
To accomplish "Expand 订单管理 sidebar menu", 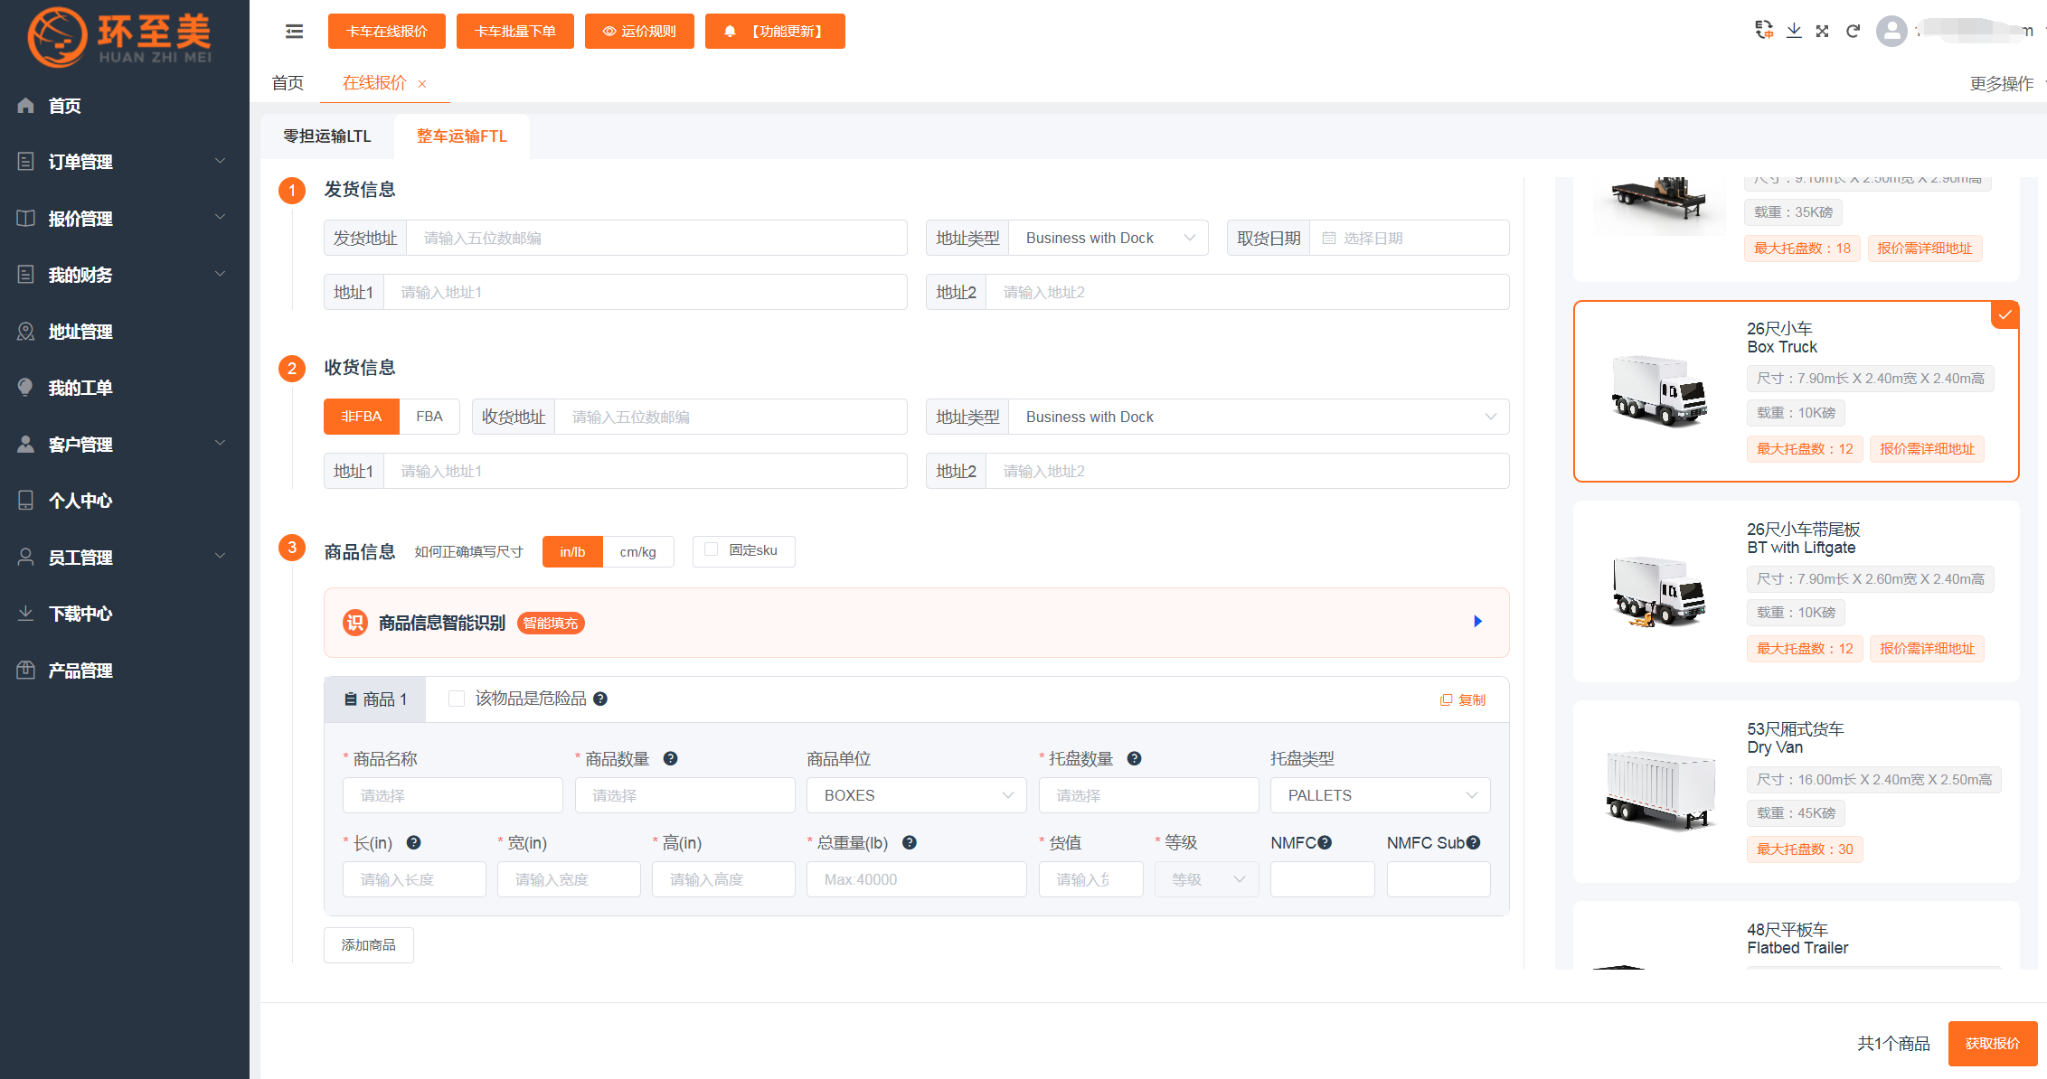I will coord(124,162).
